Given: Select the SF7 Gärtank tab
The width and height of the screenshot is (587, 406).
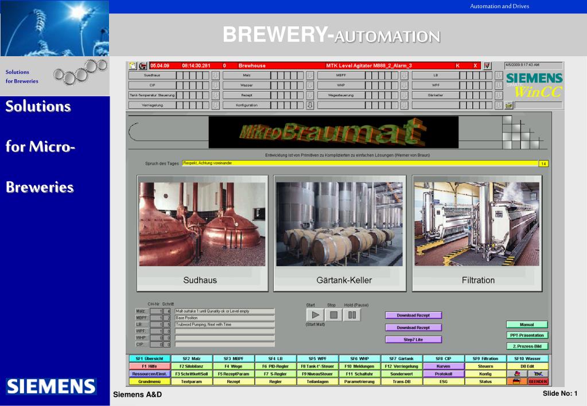Looking at the screenshot, I should click(401, 358).
